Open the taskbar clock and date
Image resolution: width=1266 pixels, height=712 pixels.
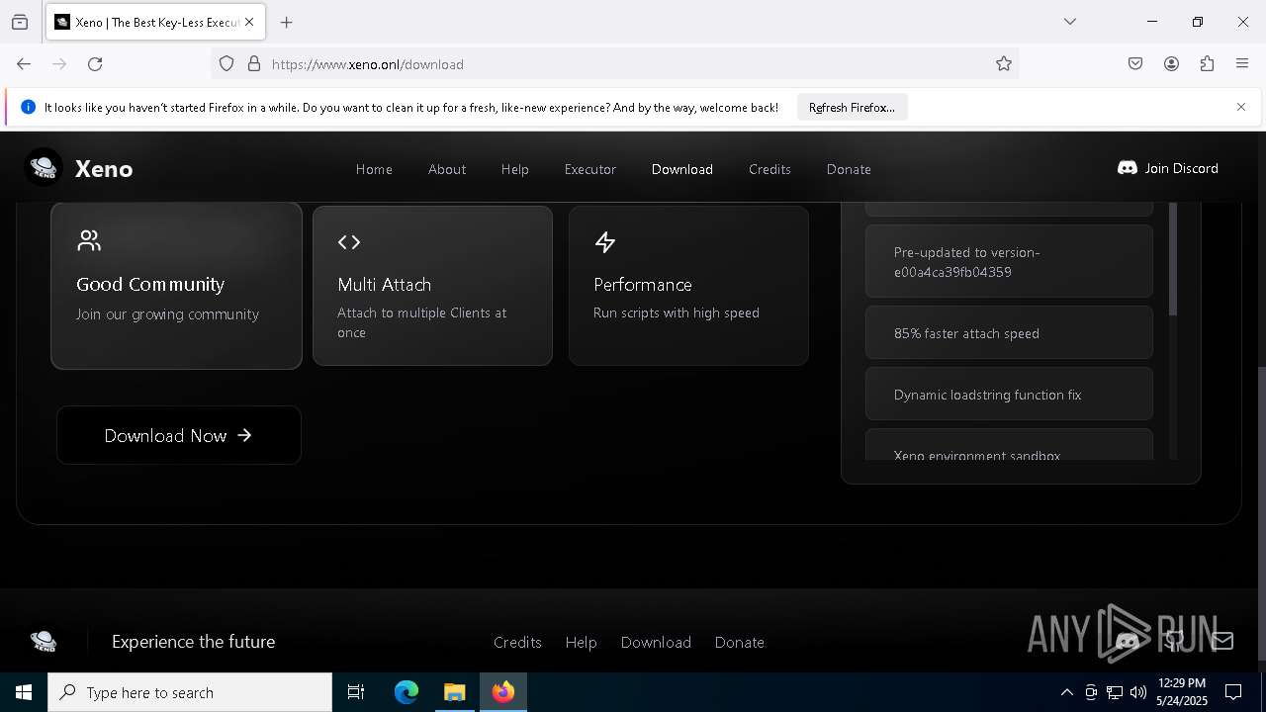[1182, 692]
